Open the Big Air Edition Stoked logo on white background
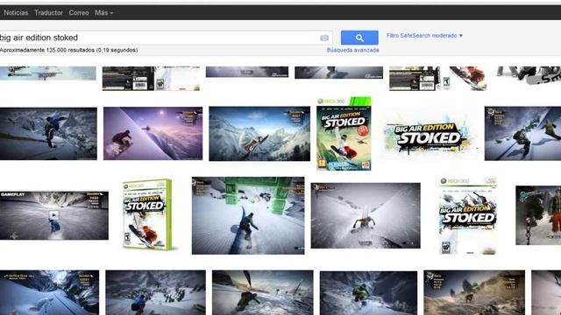The image size is (561, 315). click(429, 135)
